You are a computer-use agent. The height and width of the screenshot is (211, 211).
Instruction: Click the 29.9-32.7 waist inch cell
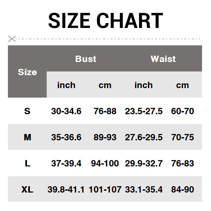(144, 163)
